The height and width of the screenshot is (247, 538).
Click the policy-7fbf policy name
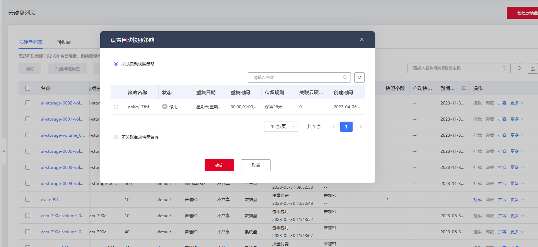coord(138,107)
